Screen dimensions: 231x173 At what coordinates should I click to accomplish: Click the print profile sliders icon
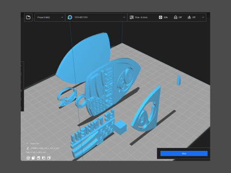(131, 17)
